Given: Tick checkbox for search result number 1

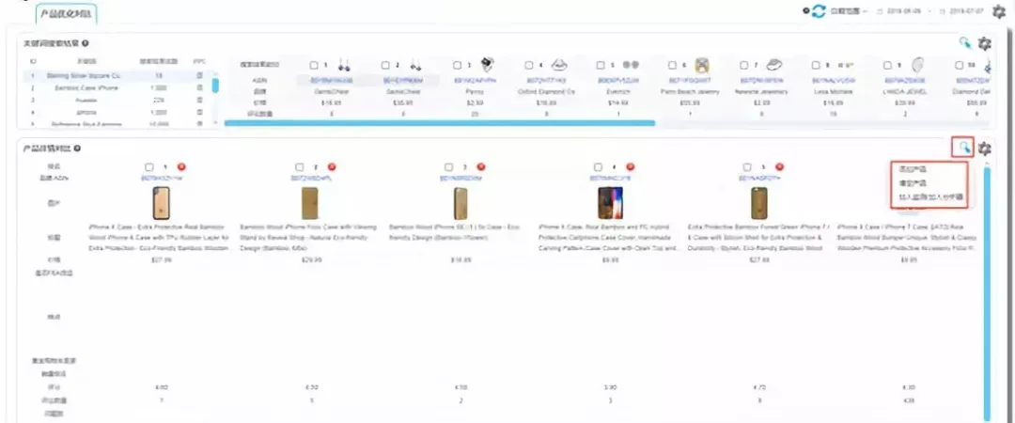Looking at the screenshot, I should click(314, 65).
